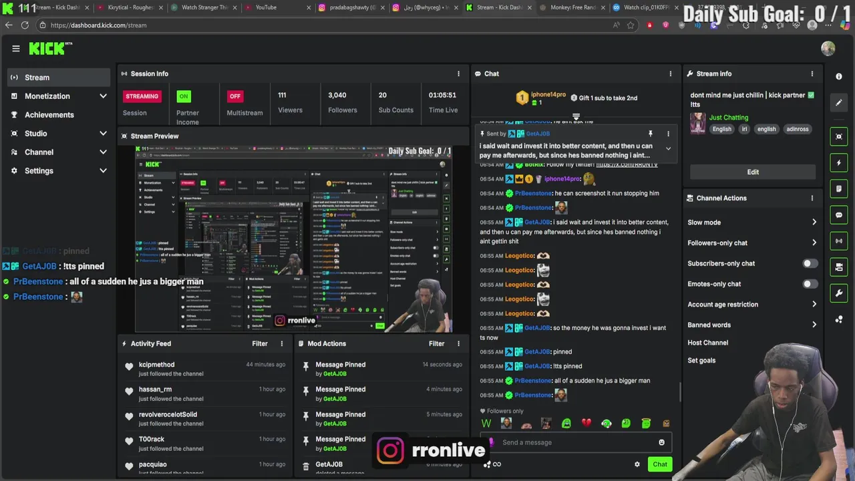Open the hamburger menu beside the Kick logo
855x481 pixels.
pos(16,48)
